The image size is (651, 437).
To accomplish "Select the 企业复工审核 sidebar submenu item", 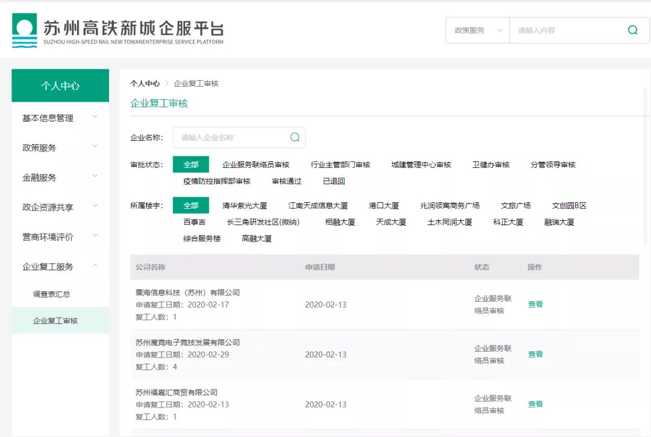I will click(x=55, y=321).
